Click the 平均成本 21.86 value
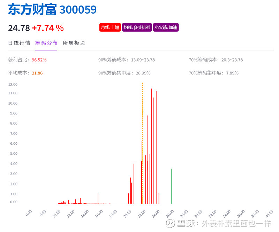 (x=37, y=73)
